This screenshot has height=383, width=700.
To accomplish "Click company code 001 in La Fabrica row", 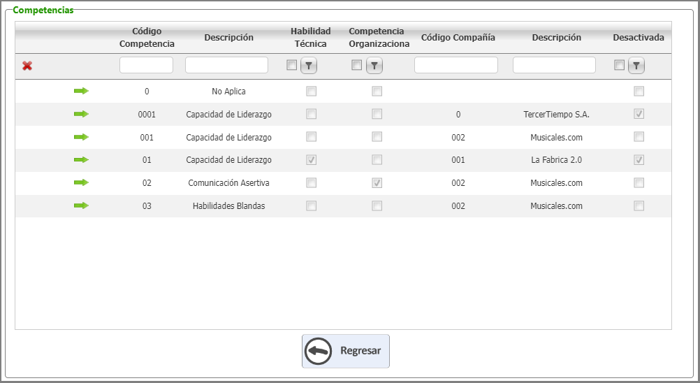I will [x=458, y=160].
